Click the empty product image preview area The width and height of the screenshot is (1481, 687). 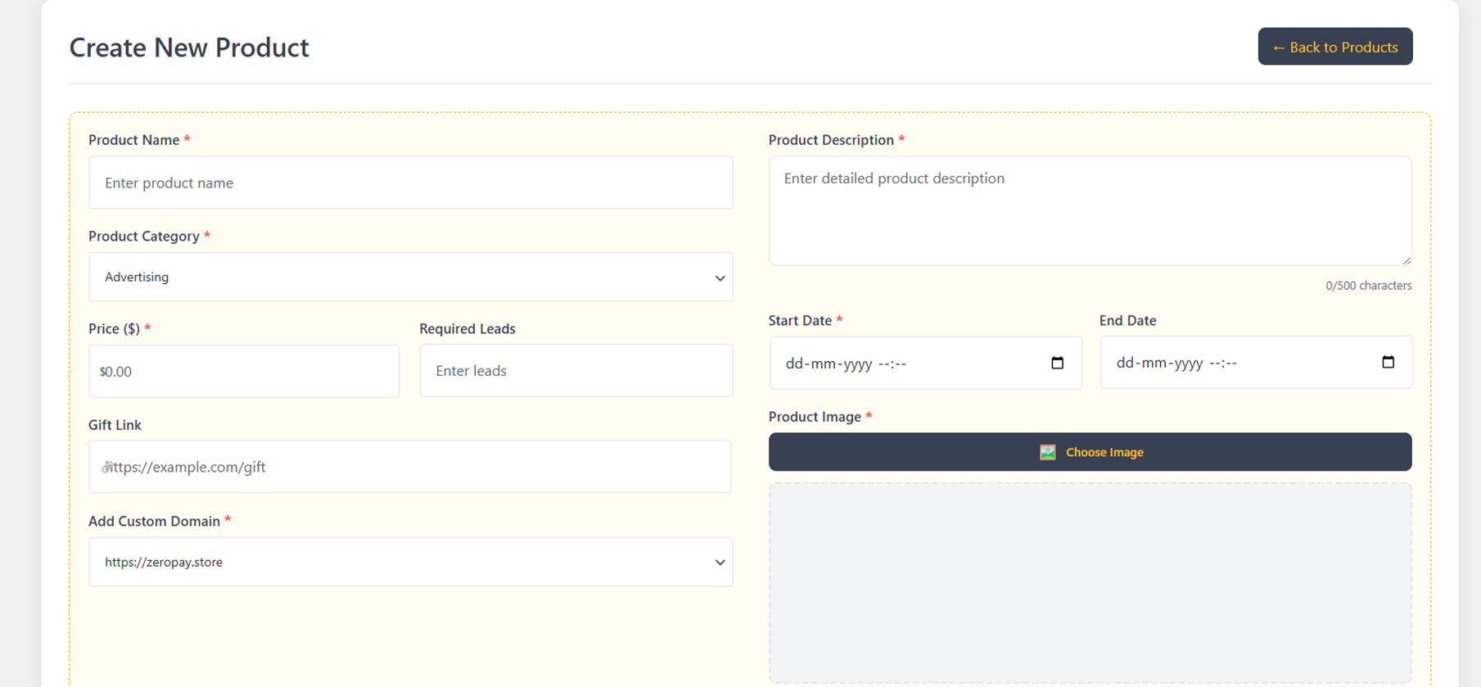click(x=1089, y=581)
